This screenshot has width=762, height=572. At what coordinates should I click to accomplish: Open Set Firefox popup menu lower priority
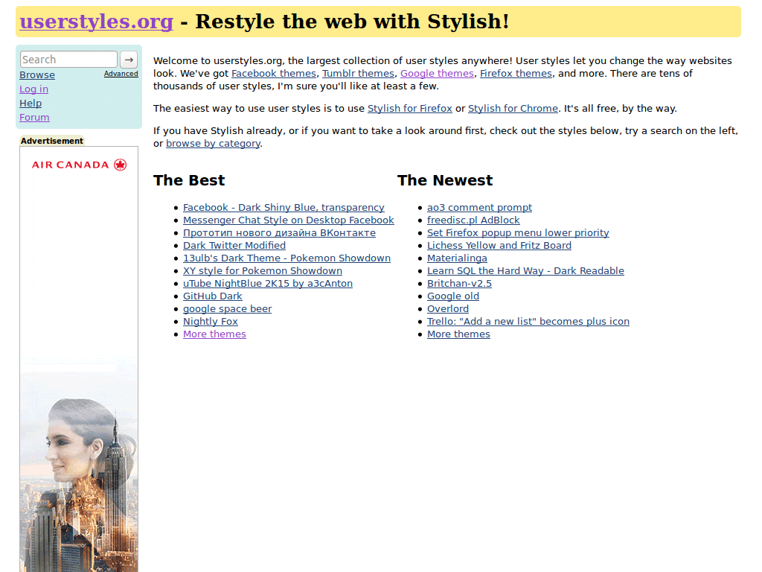pyautogui.click(x=518, y=233)
